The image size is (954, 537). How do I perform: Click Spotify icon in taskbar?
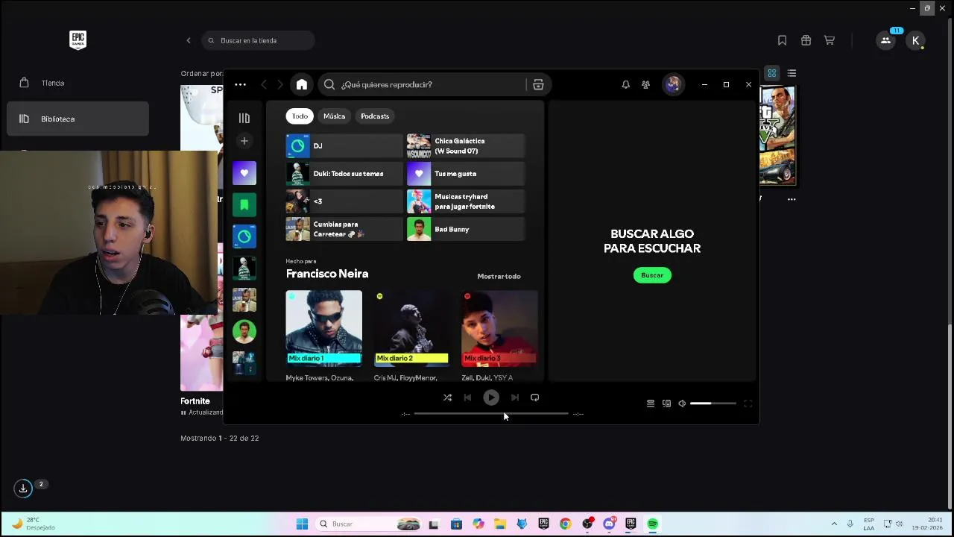pyautogui.click(x=652, y=524)
